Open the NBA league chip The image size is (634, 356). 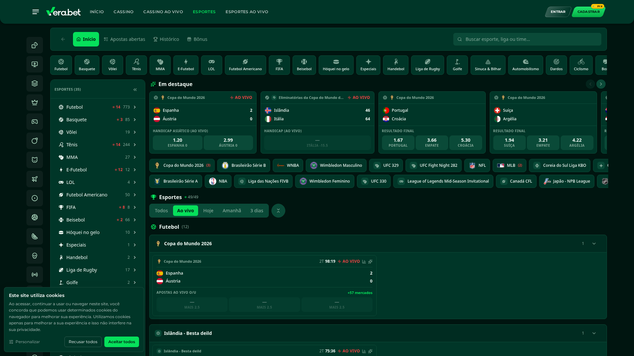218,181
